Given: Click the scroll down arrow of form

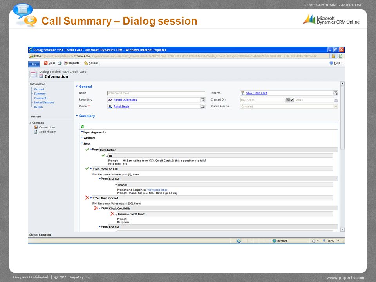Looking at the screenshot, I should coord(342,230).
